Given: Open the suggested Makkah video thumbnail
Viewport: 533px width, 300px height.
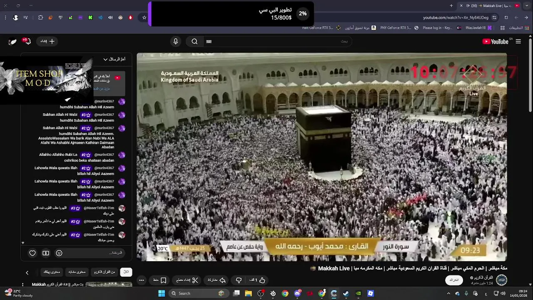Looking at the screenshot, I should click(109, 285).
